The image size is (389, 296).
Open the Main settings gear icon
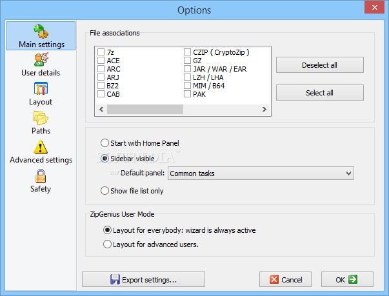(x=41, y=32)
